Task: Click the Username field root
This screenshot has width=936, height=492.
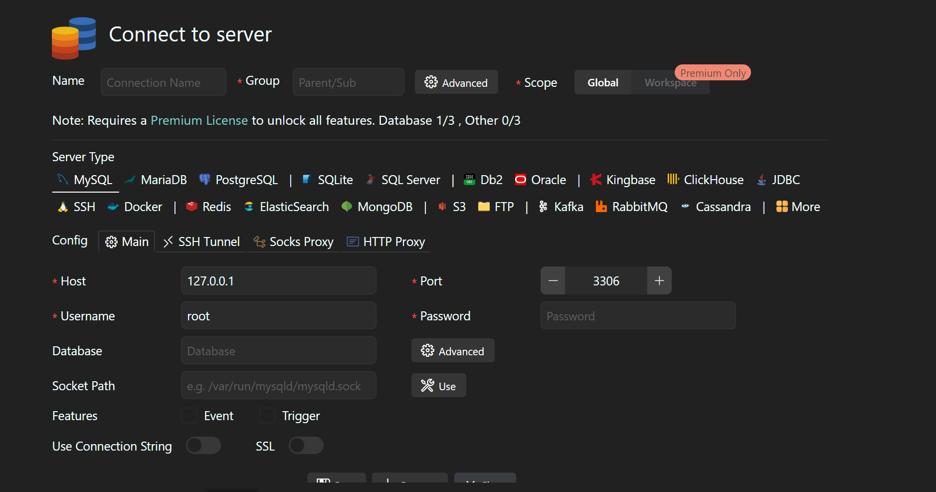Action: tap(279, 316)
